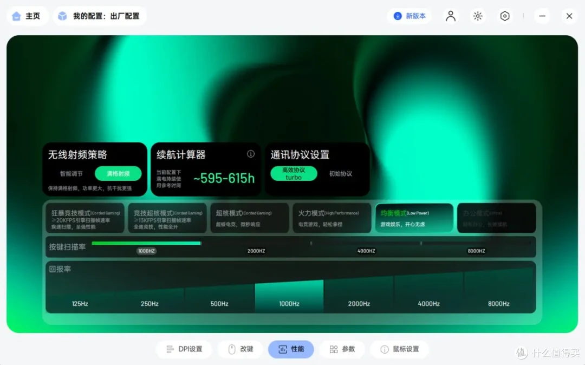Click the 通讯协议设置 heading
This screenshot has width=585, height=365.
(300, 154)
